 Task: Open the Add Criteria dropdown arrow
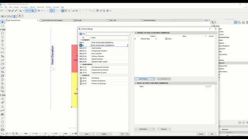[x=153, y=79]
